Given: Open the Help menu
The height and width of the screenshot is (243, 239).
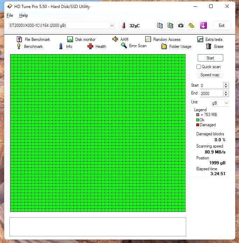Looking at the screenshot, I should pos(23,15).
